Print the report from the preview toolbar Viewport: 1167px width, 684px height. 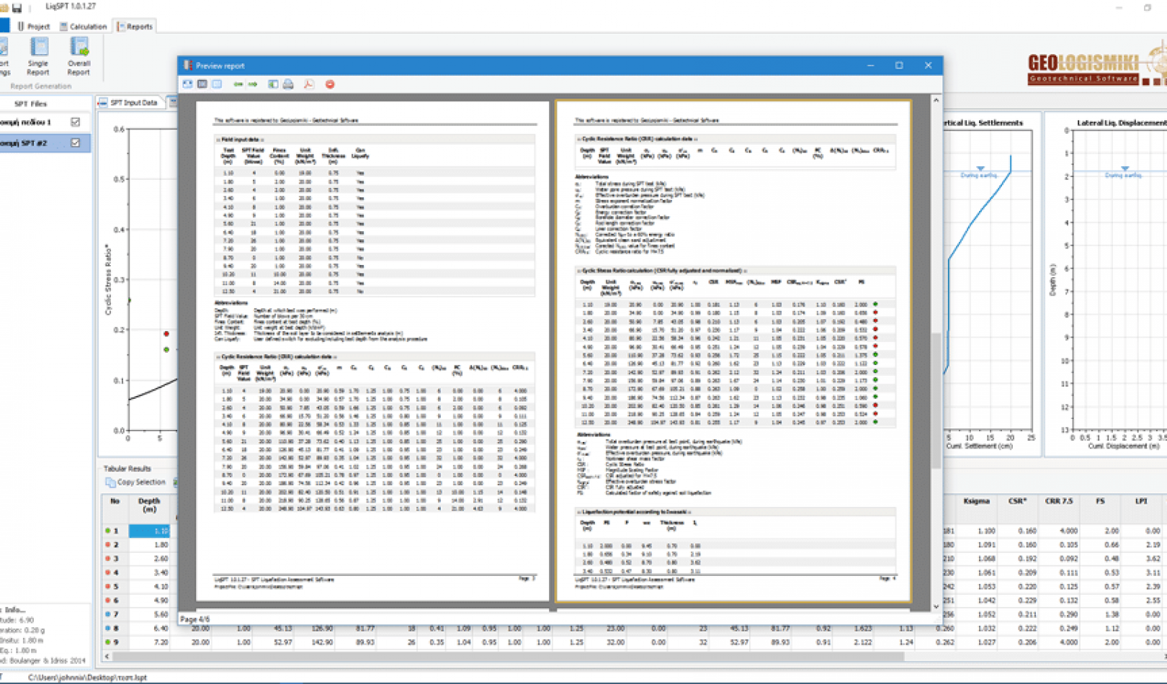[288, 84]
